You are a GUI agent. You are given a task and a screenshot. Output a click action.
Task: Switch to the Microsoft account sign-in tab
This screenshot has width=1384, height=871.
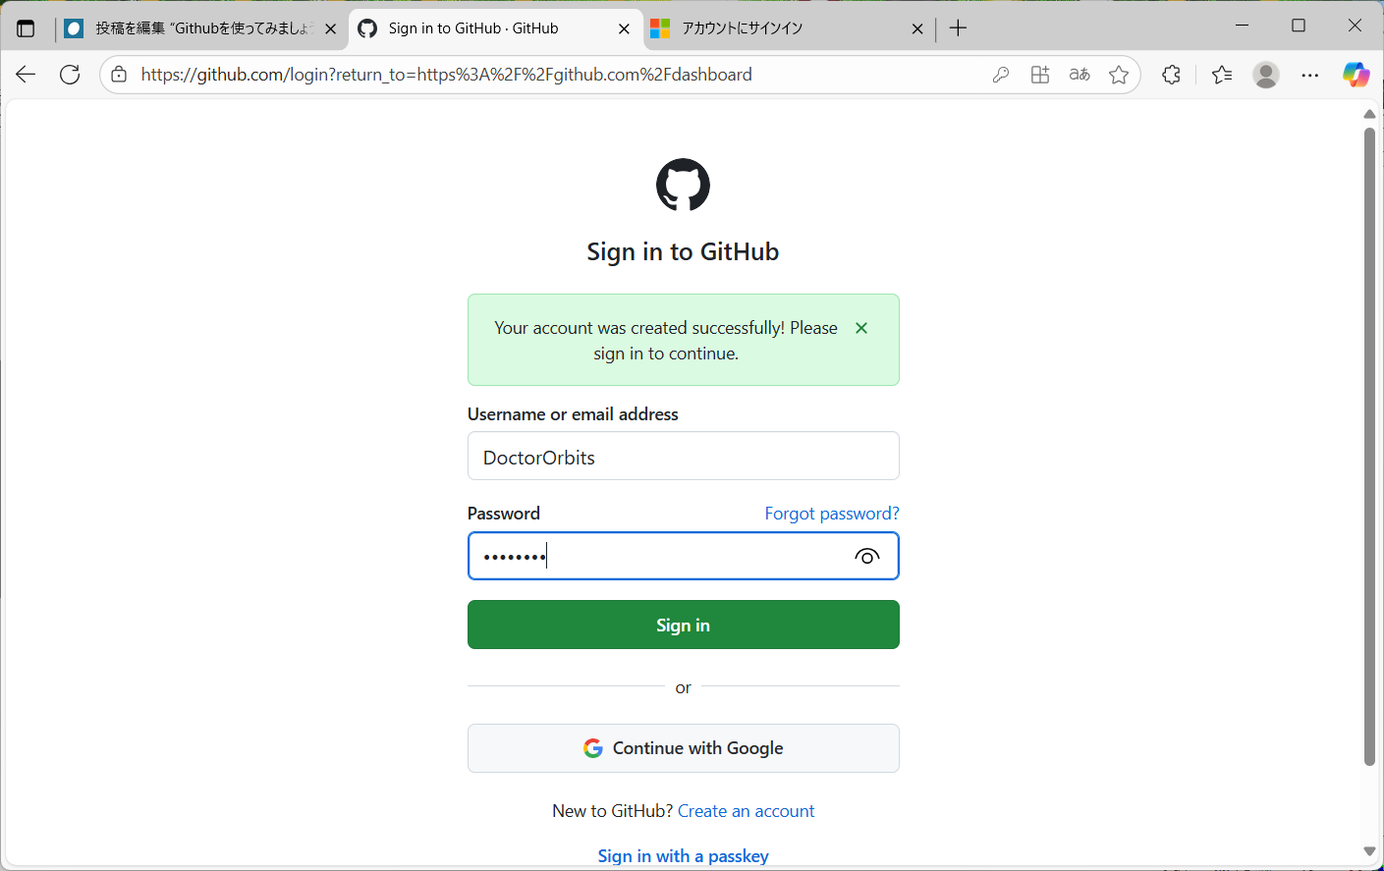tap(776, 28)
